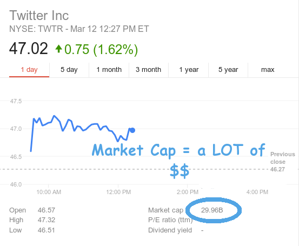The height and width of the screenshot is (246, 299).
Task: Click the 12:00 PM axis label
Action: click(x=118, y=192)
